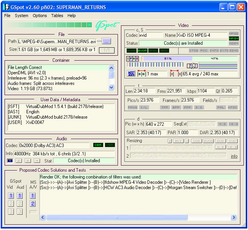Click the plus button in Resizing
Screen dimensions: 248x230
pyautogui.click(x=170, y=141)
